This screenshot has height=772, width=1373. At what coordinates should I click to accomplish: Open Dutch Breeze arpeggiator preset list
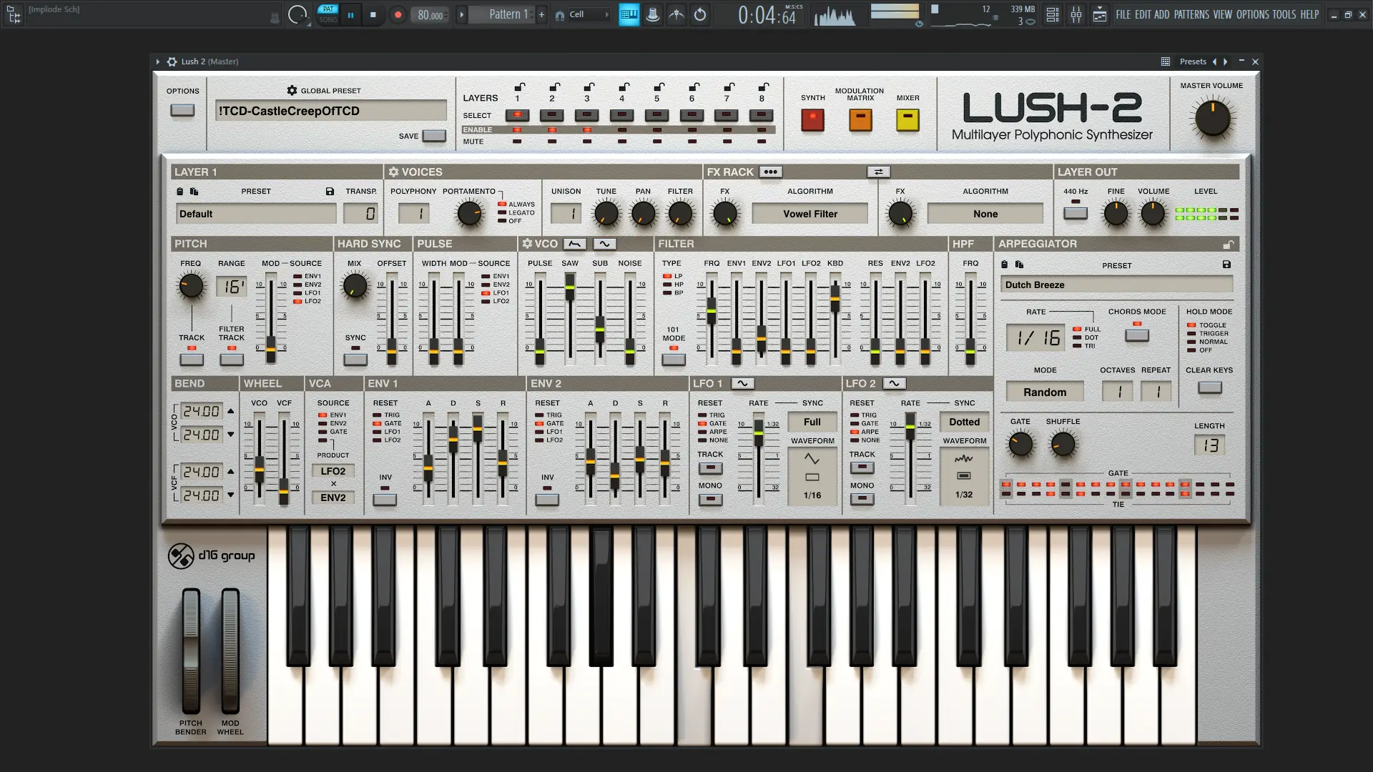(x=1116, y=284)
